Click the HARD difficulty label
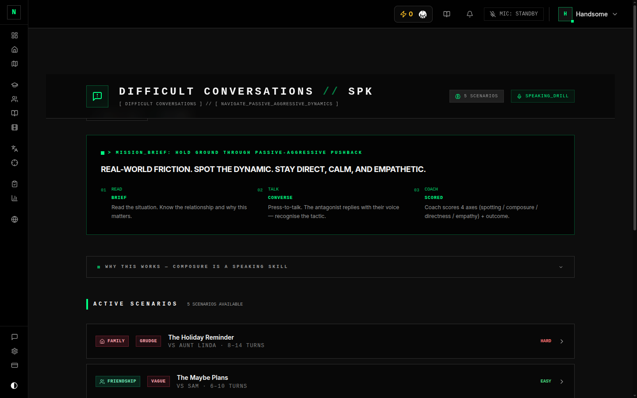Image resolution: width=637 pixels, height=398 pixels. pos(546,341)
